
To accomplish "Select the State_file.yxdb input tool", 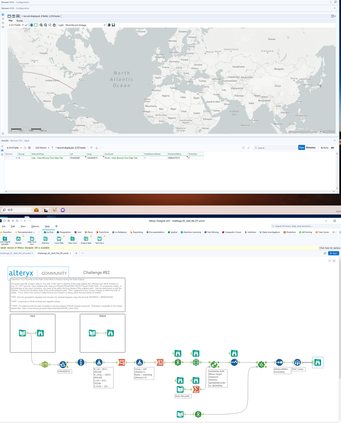I will pyautogui.click(x=180, y=389).
